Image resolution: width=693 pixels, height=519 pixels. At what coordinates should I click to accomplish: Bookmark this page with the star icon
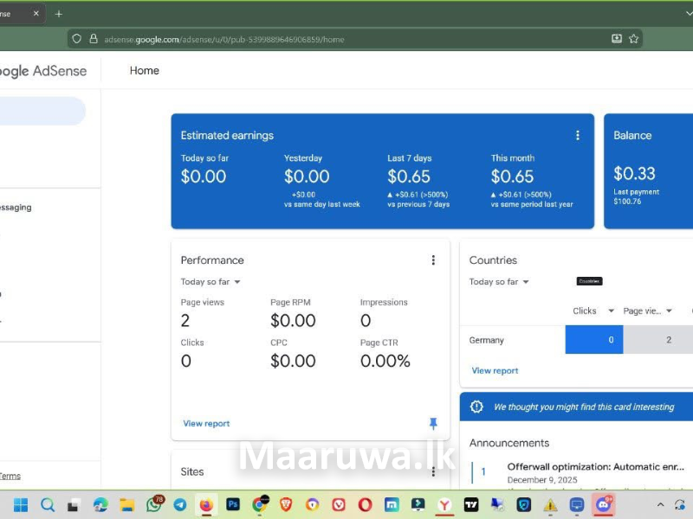[x=634, y=39]
